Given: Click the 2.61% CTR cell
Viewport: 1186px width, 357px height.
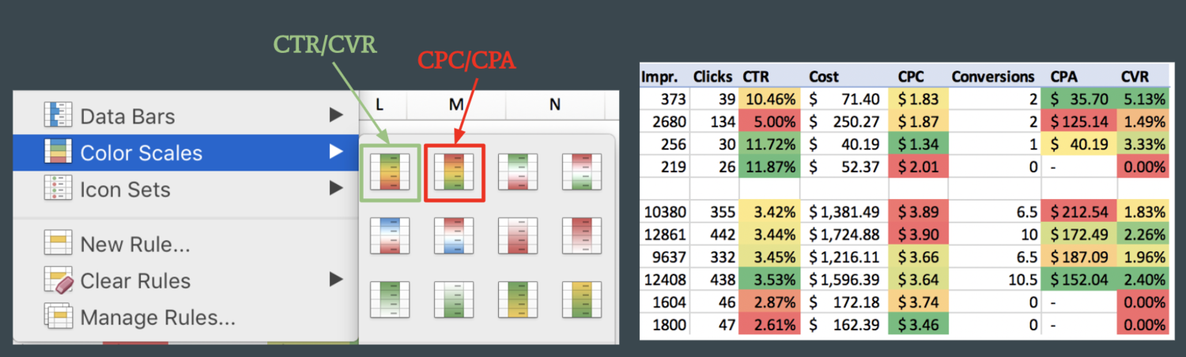Looking at the screenshot, I should pyautogui.click(x=769, y=324).
